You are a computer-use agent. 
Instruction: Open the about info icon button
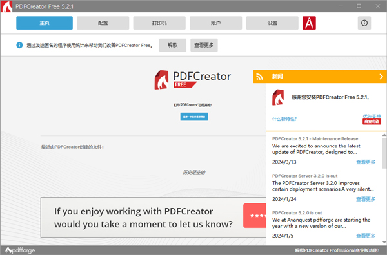click(364, 23)
